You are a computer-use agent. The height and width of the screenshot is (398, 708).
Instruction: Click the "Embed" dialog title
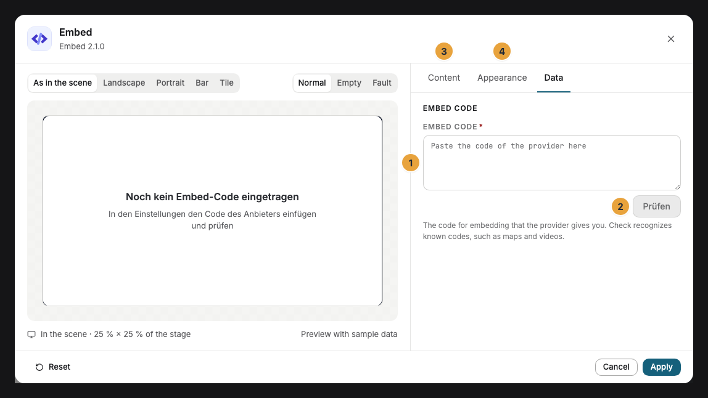75,33
